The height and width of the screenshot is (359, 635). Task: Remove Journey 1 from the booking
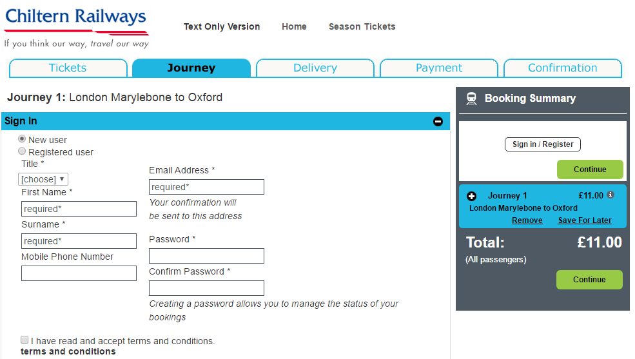(527, 220)
